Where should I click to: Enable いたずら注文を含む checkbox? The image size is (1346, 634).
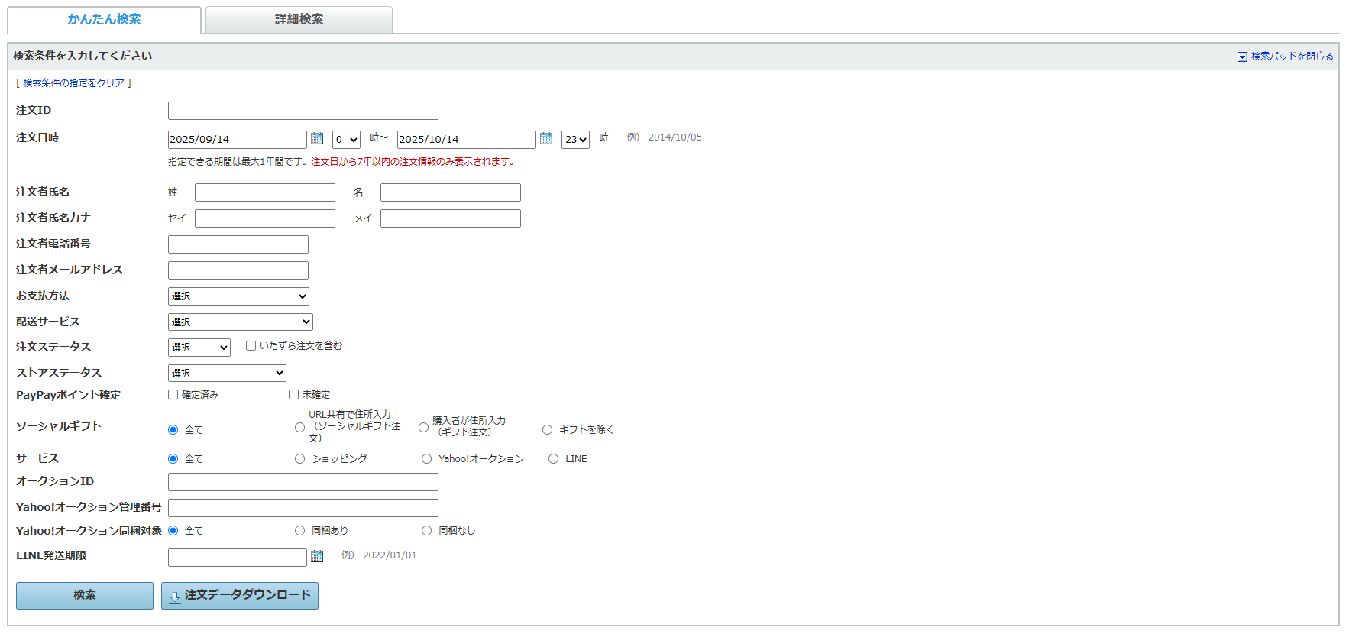click(x=251, y=346)
